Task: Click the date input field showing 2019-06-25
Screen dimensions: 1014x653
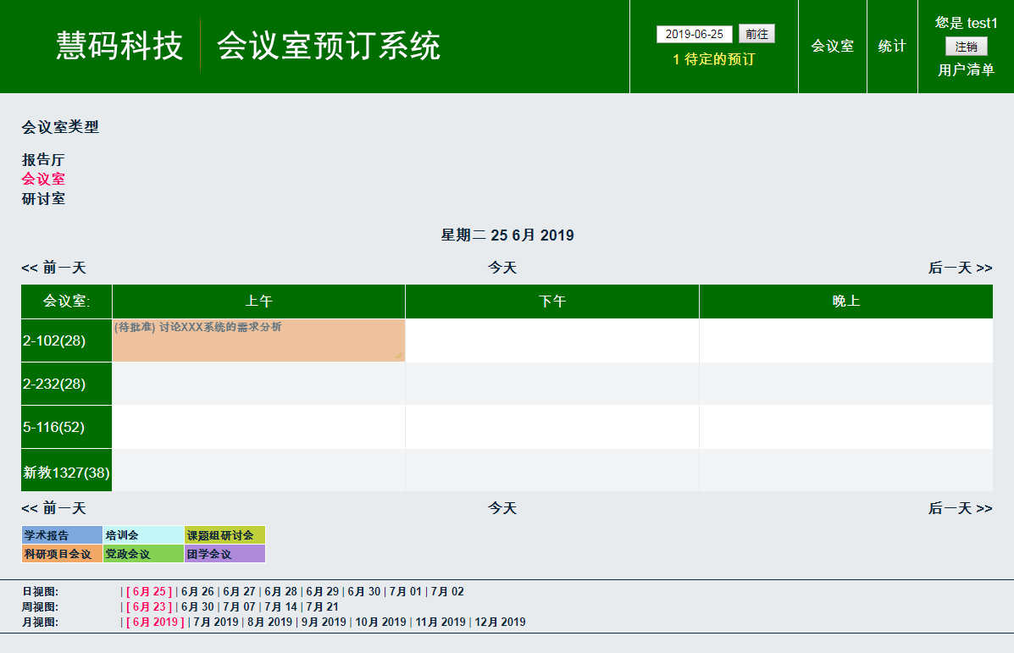Action: (x=695, y=34)
